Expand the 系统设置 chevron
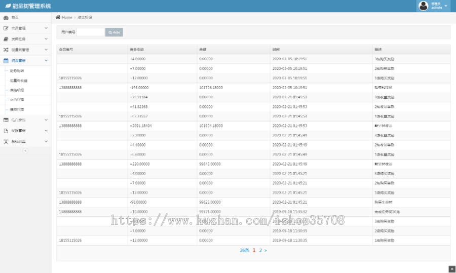Screen dimensions: 456x273 [x=46, y=141]
